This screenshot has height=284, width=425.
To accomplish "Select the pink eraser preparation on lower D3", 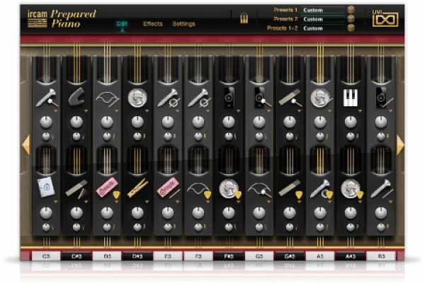I will (107, 187).
